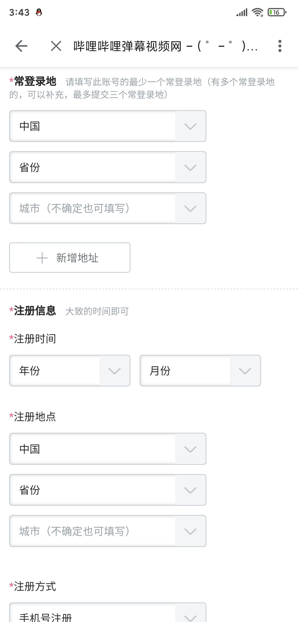Select the 月份 registration month dropdown

pos(200,370)
